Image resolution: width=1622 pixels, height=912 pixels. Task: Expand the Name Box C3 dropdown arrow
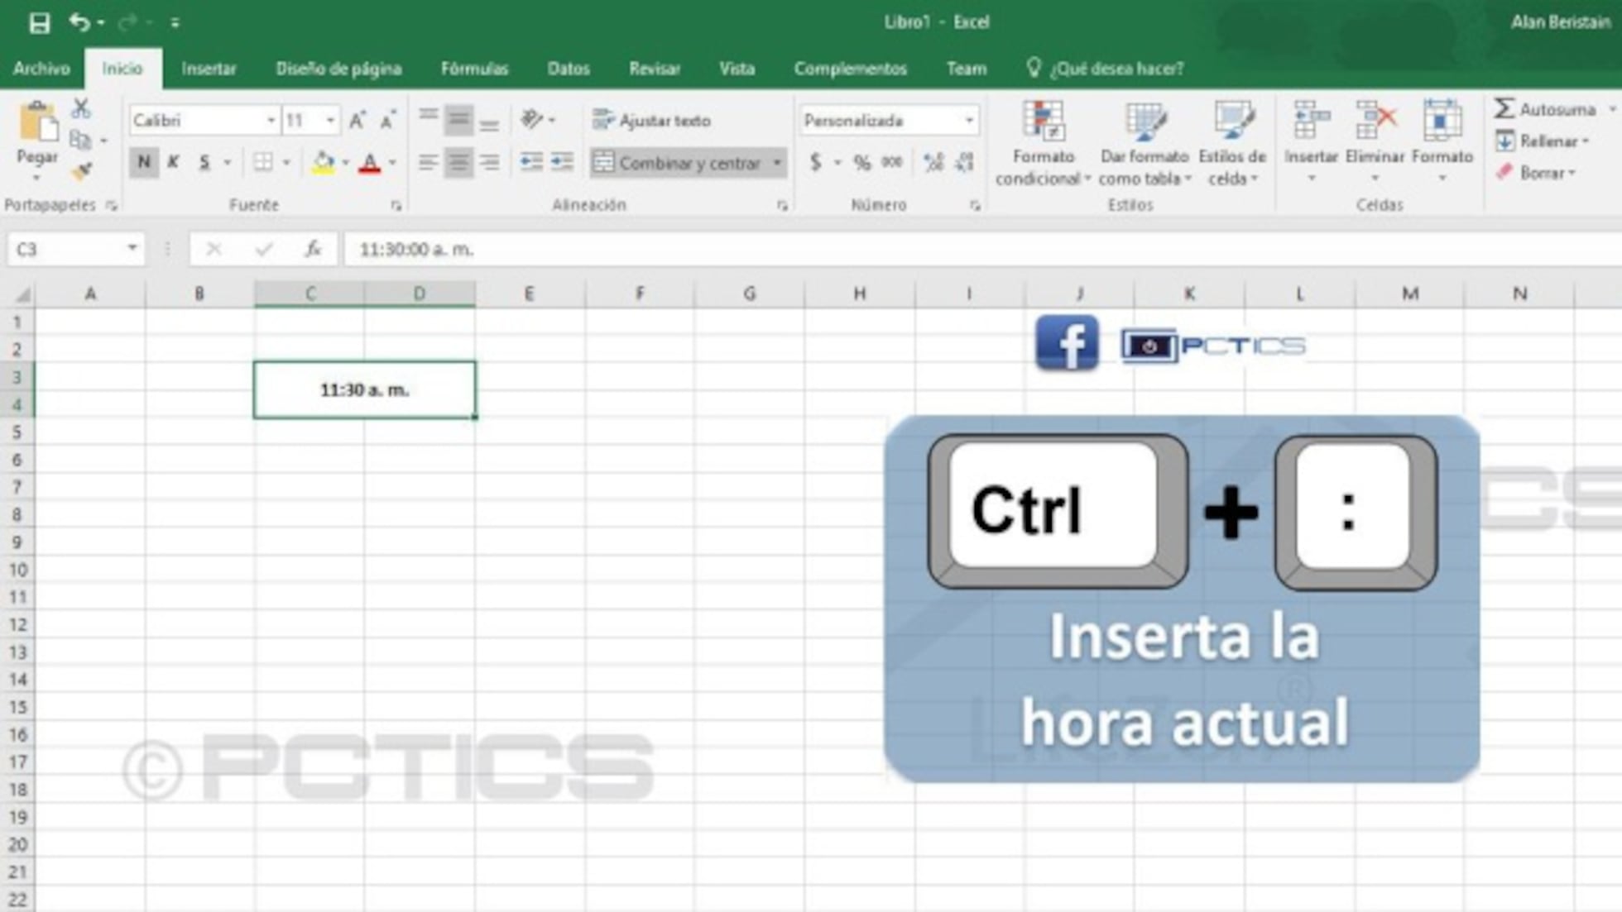tap(132, 248)
